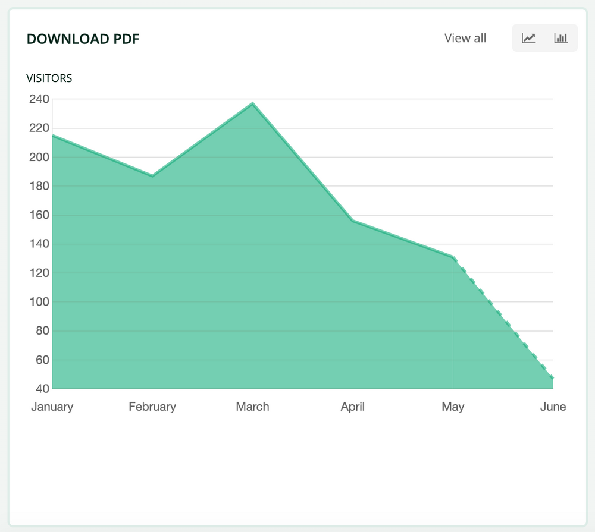Open the View all link
Screen dimensions: 595x532
[465, 37]
